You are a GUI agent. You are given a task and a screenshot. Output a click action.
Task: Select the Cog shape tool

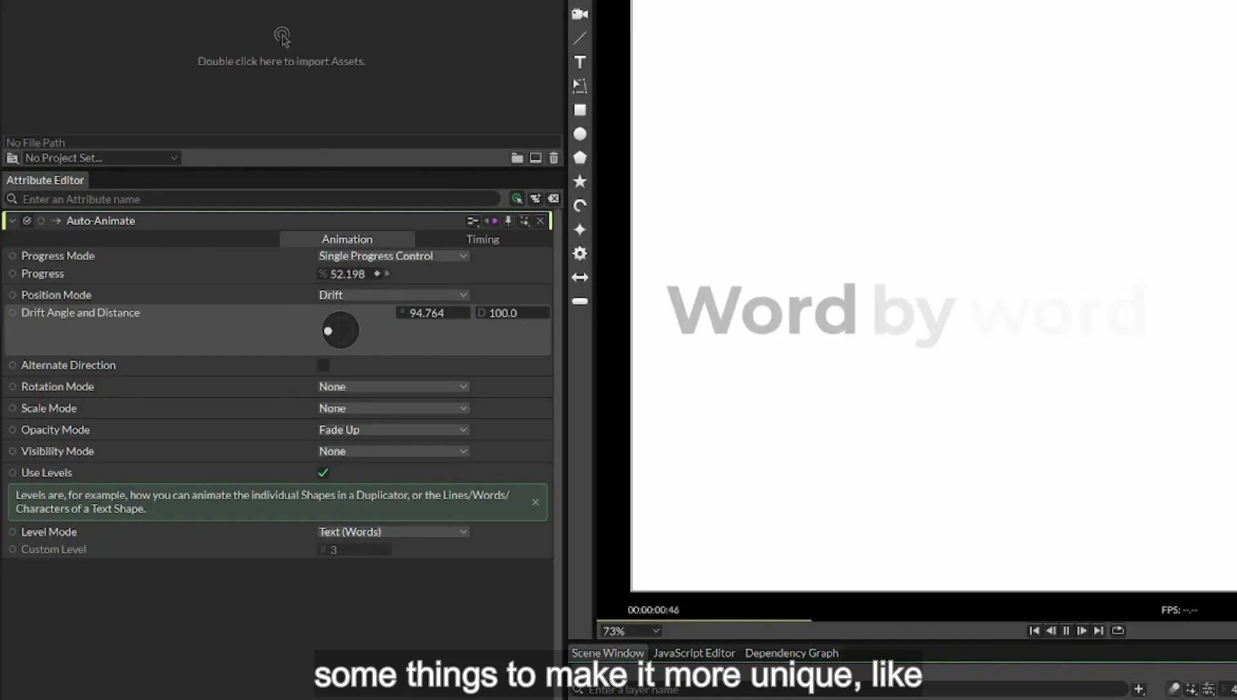tap(580, 253)
